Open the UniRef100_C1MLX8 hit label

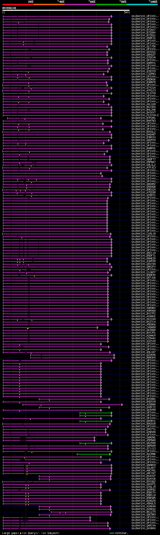[x=143, y=234]
